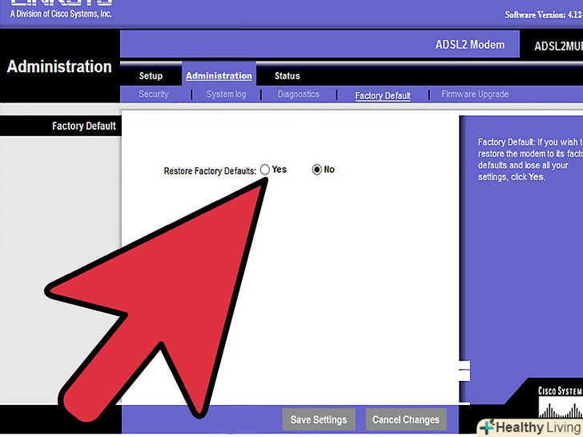Click the ADSL2 Modem heading text
Image resolution: width=583 pixels, height=437 pixels.
tap(470, 45)
